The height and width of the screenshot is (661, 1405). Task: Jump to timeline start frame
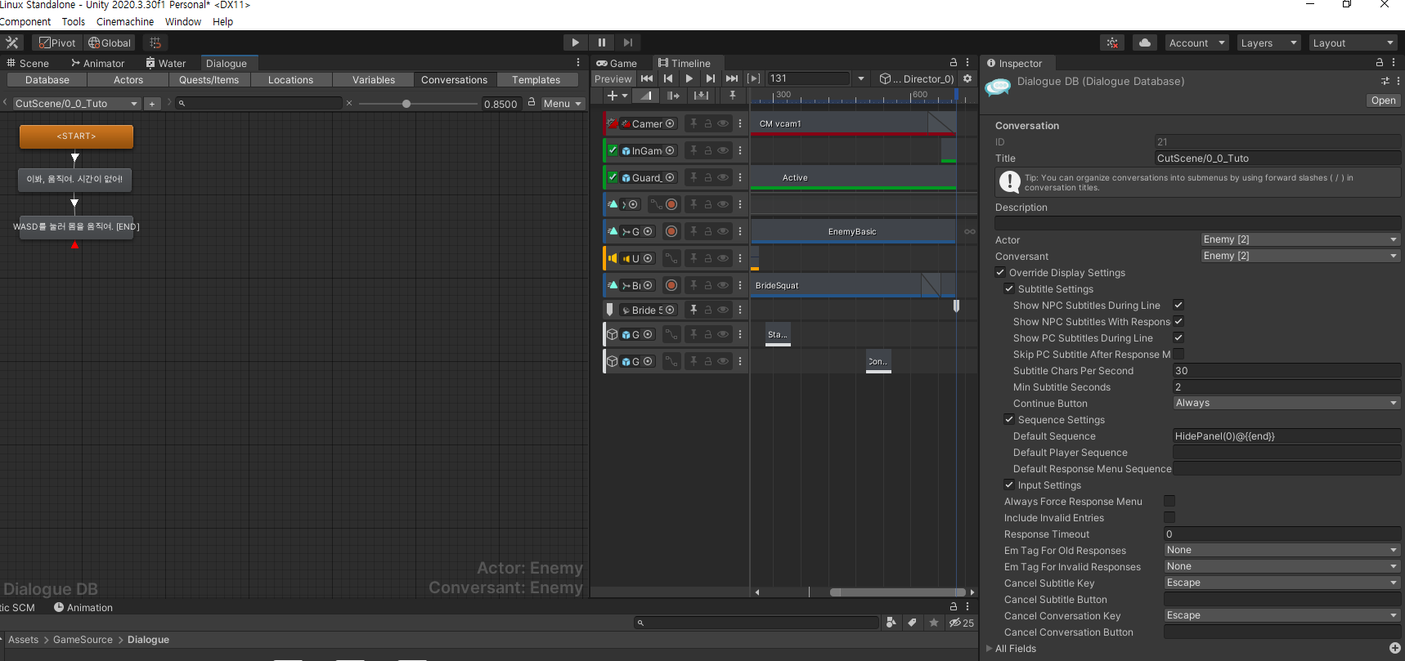point(647,78)
